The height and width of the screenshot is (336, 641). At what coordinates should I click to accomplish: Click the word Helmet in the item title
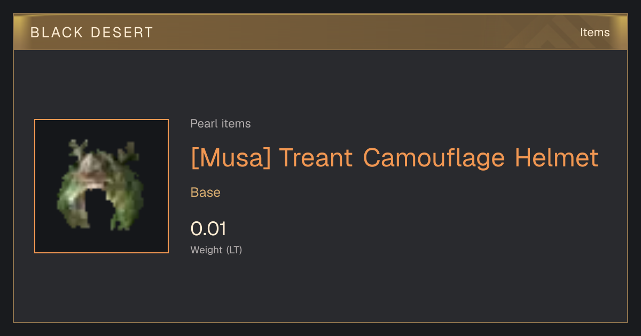click(557, 158)
